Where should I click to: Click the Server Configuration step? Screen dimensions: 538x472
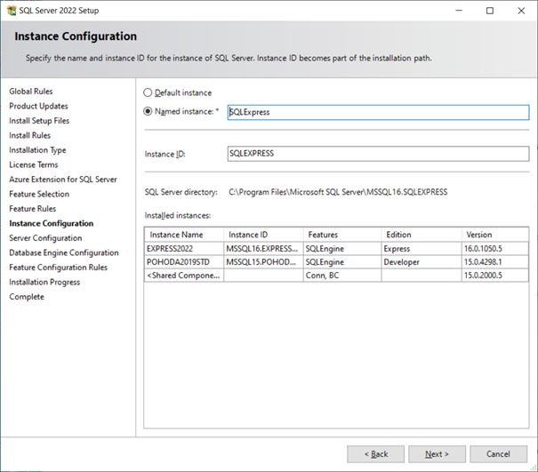(45, 238)
